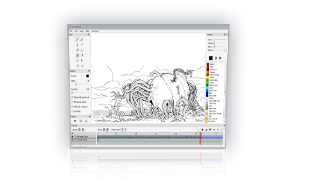The height and width of the screenshot is (182, 311).
Task: Undock the Tools panel float button
Action: click(x=88, y=35)
